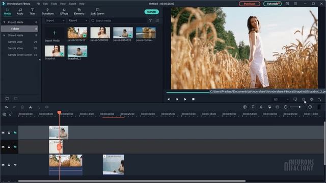The width and height of the screenshot is (326, 183).
Task: Switch to the Elements tab
Action: coord(79,12)
